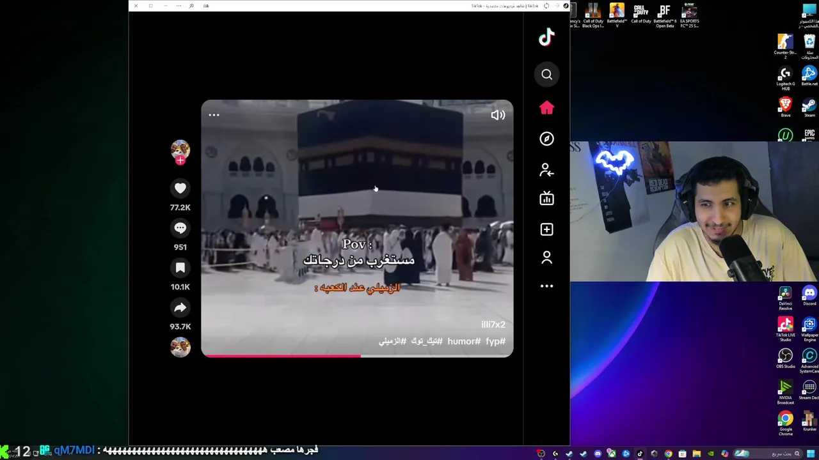Select the Brave browser desktop shortcut
The image size is (819, 460).
pyautogui.click(x=785, y=107)
